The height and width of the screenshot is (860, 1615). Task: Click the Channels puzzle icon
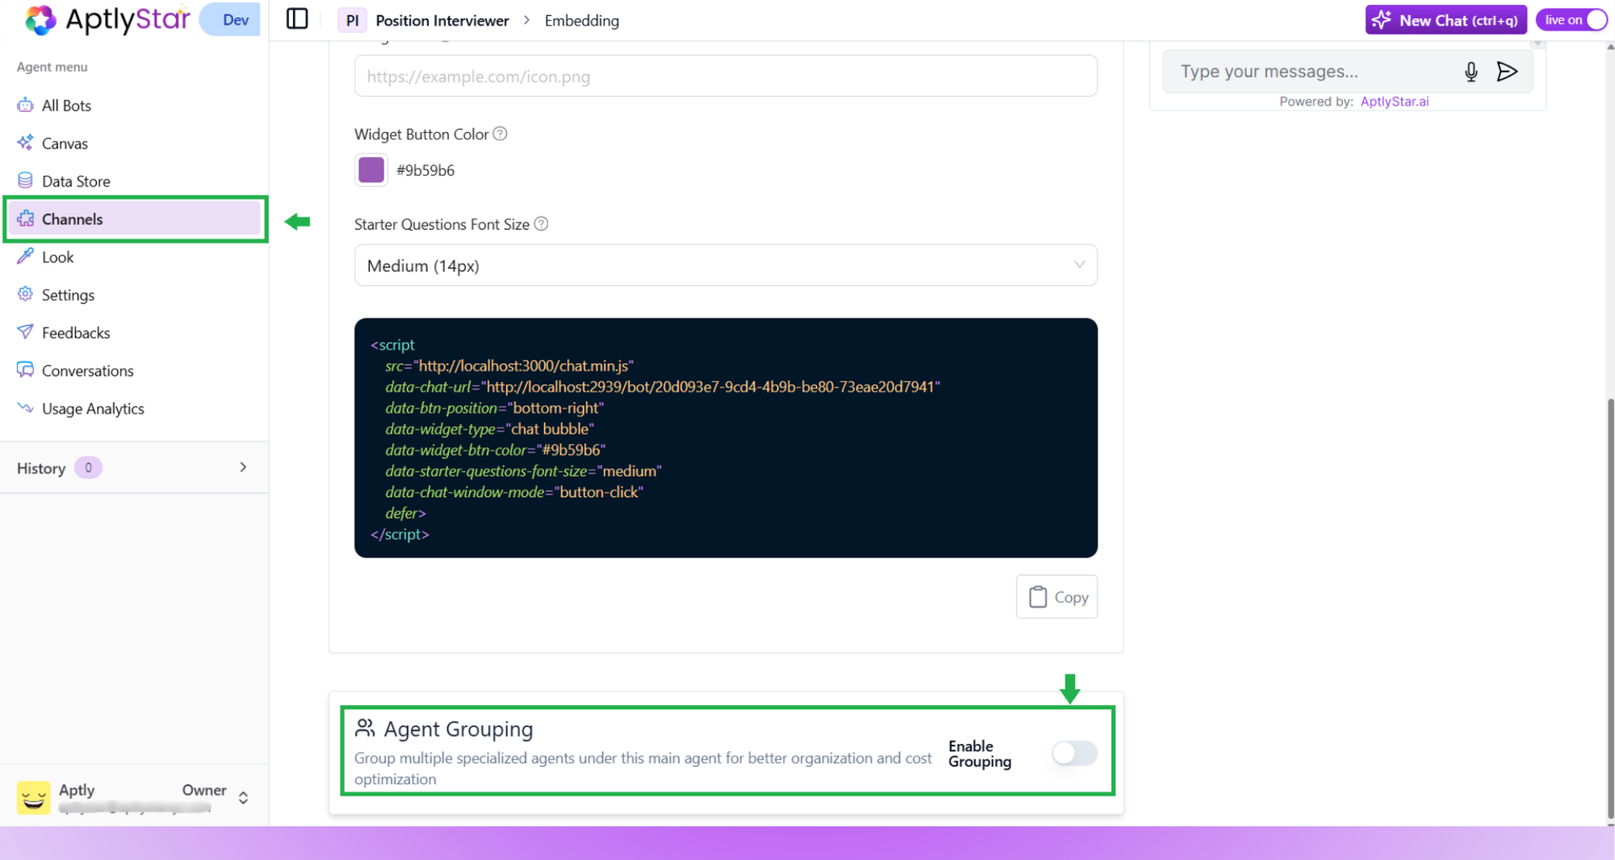click(26, 219)
